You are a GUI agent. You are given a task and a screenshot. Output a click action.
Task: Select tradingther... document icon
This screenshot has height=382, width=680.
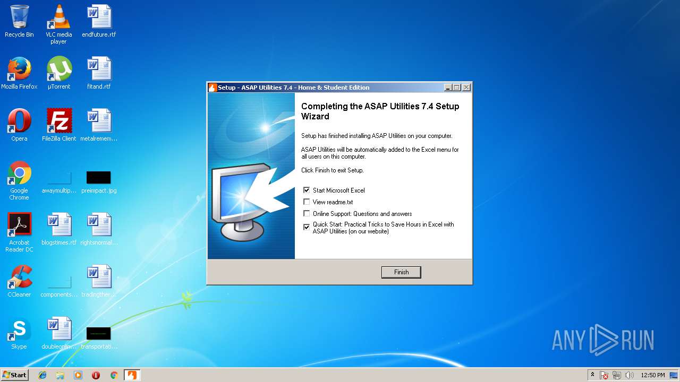(x=99, y=281)
